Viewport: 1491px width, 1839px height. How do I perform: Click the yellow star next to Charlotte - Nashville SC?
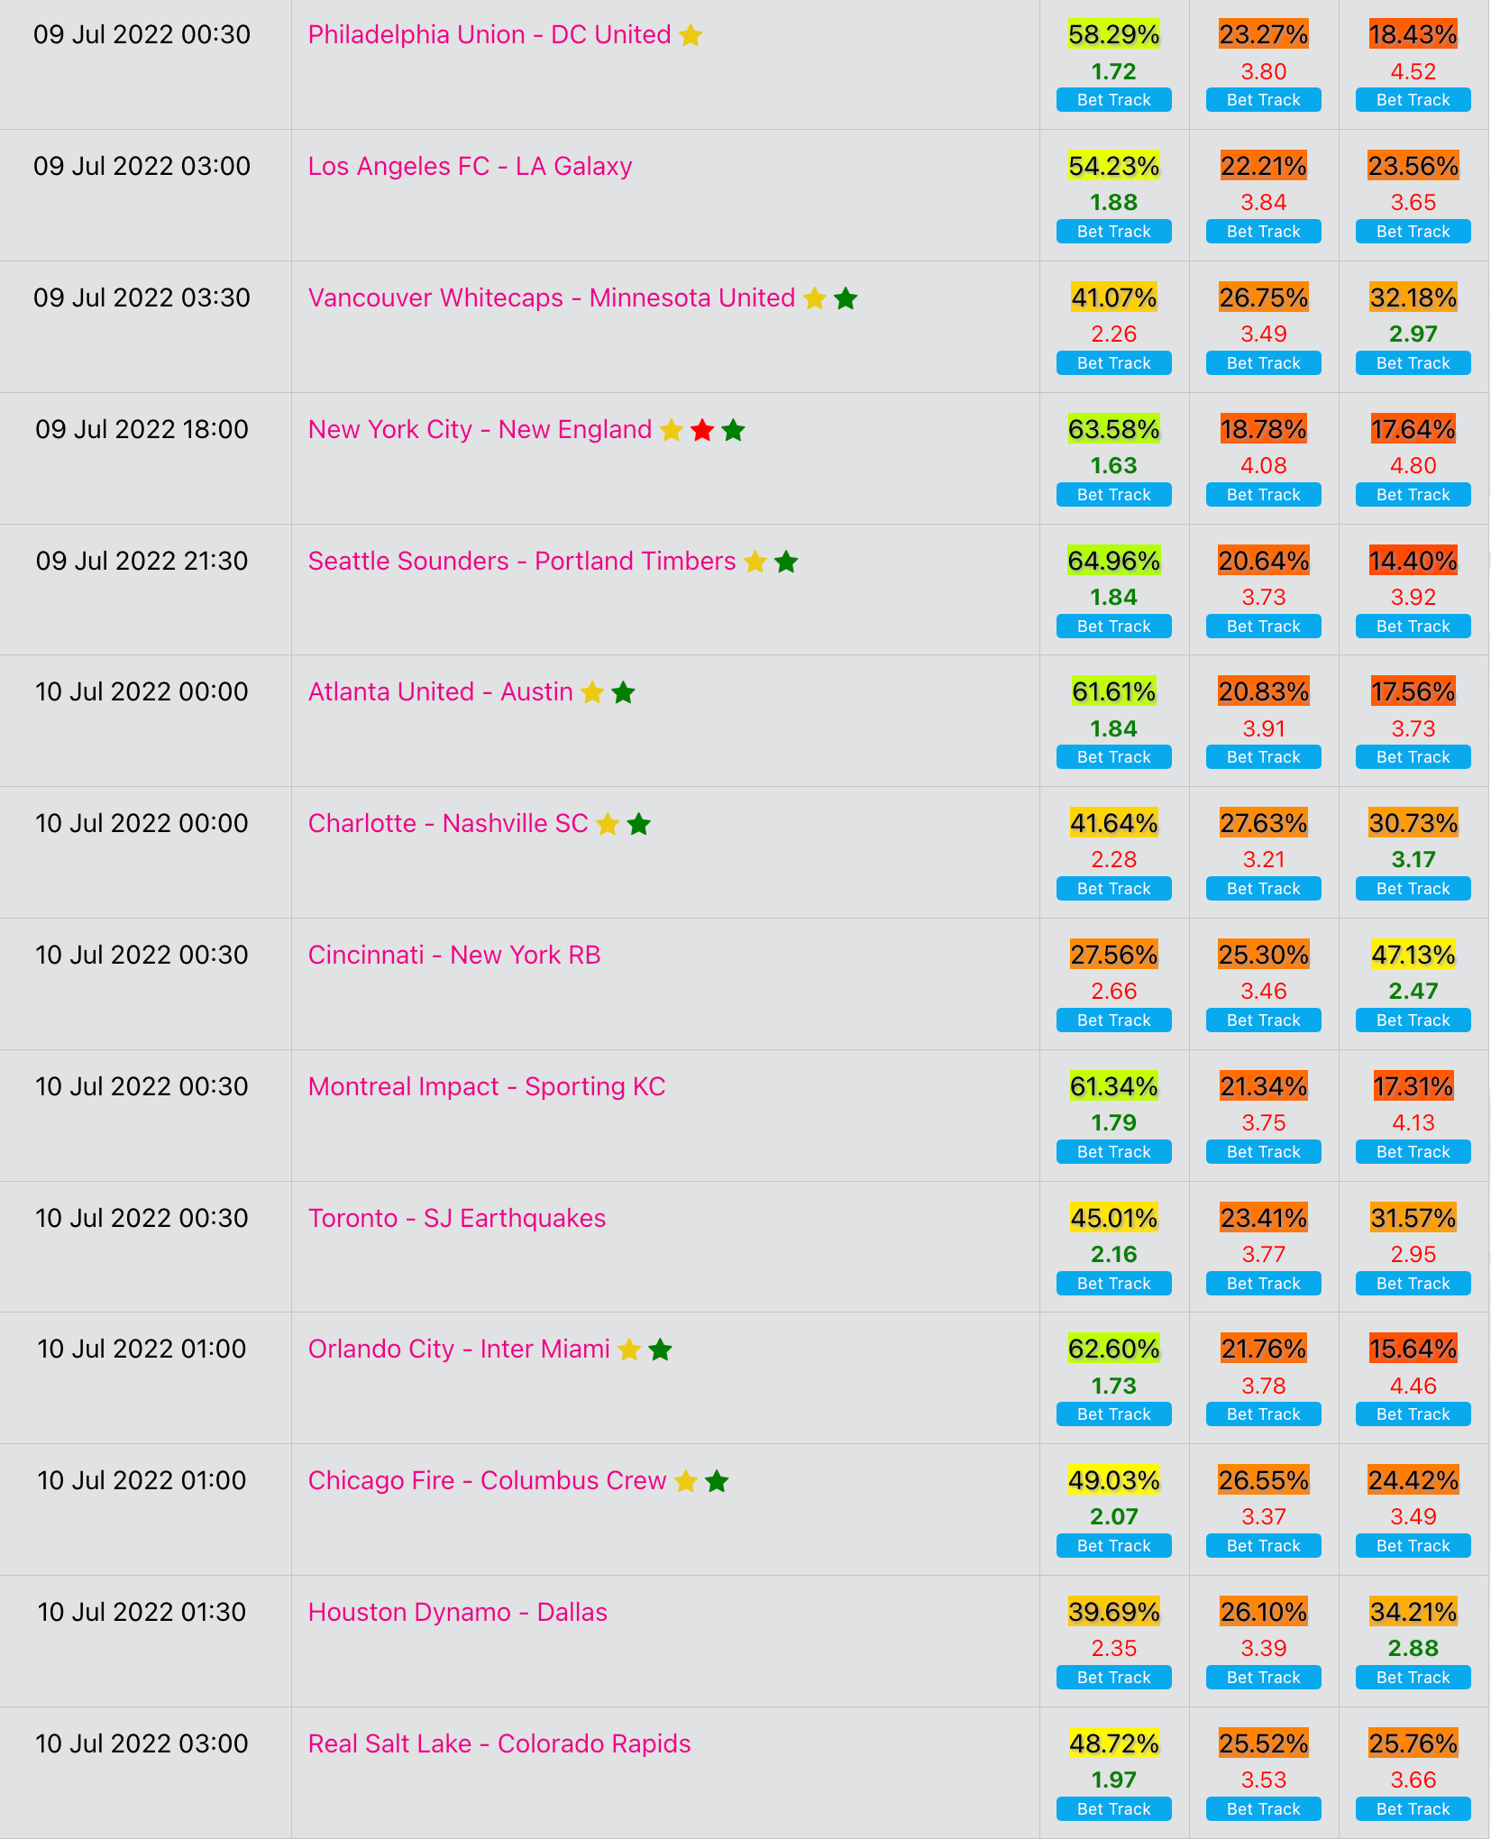point(608,824)
